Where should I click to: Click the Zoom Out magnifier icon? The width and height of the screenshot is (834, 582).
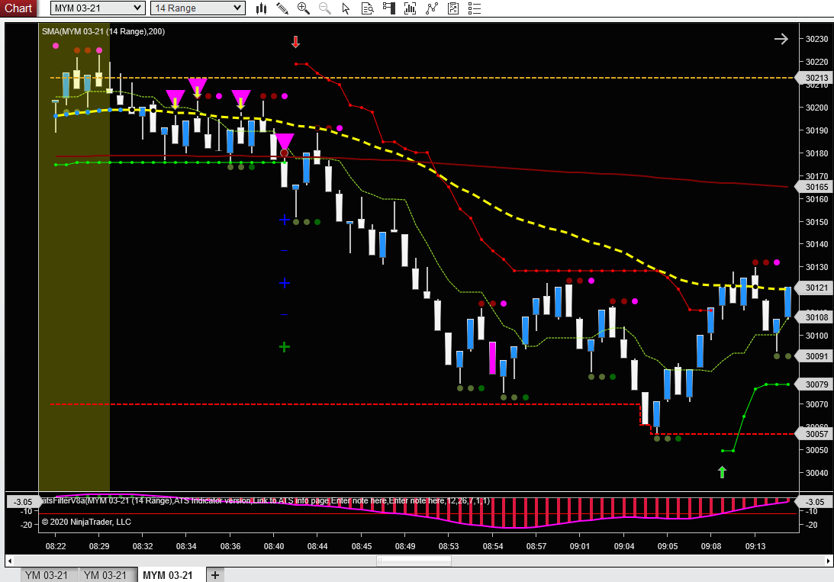tap(325, 8)
